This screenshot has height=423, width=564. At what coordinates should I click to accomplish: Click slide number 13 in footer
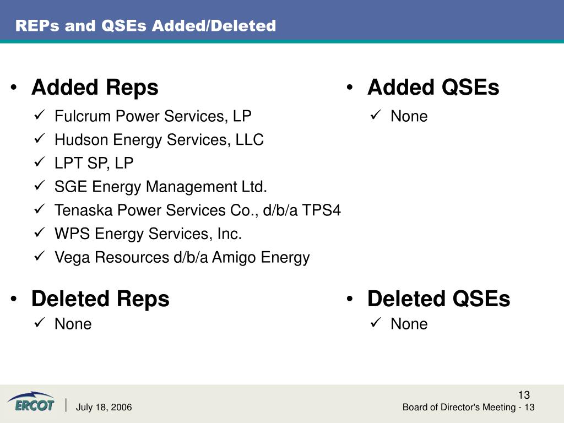pos(524,395)
